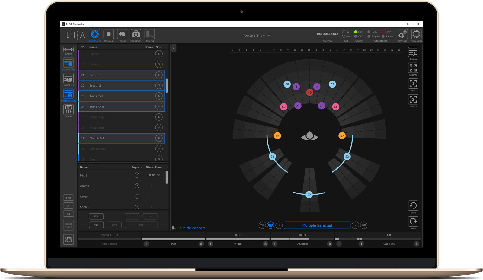
Task: Select Church Bell L source row
Action: pyautogui.click(x=121, y=138)
